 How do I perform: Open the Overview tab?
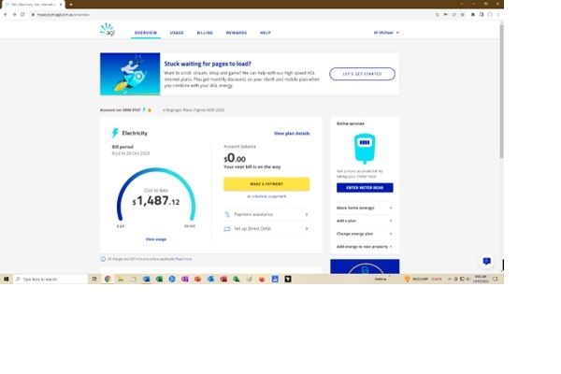coord(146,33)
